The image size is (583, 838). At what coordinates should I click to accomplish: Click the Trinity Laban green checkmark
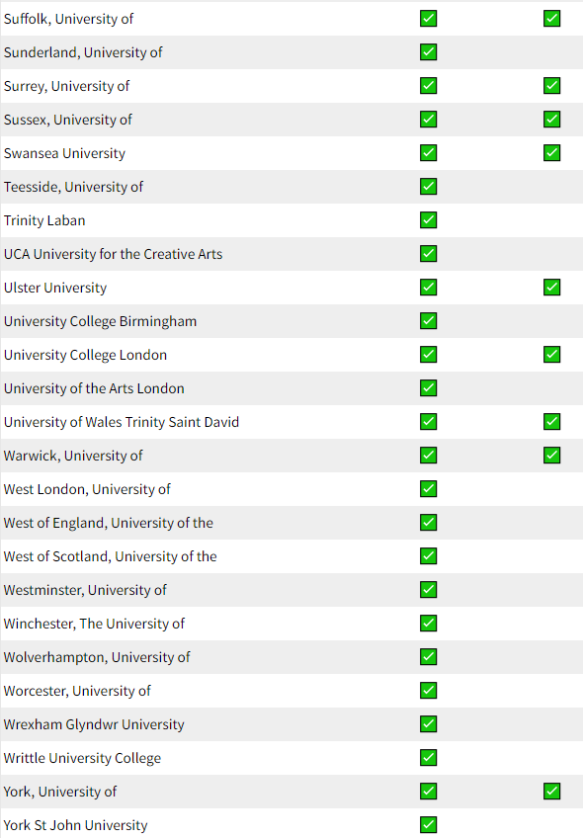(x=428, y=219)
